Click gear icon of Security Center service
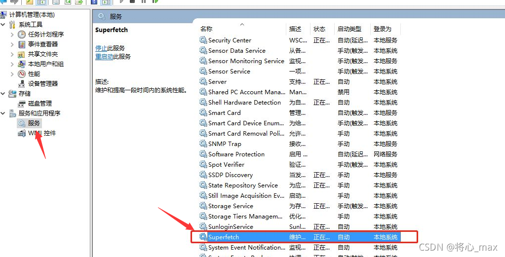 (x=203, y=40)
